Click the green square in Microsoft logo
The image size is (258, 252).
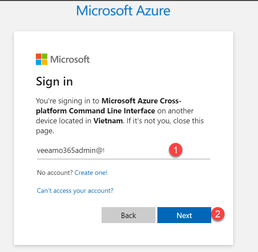[x=44, y=56]
